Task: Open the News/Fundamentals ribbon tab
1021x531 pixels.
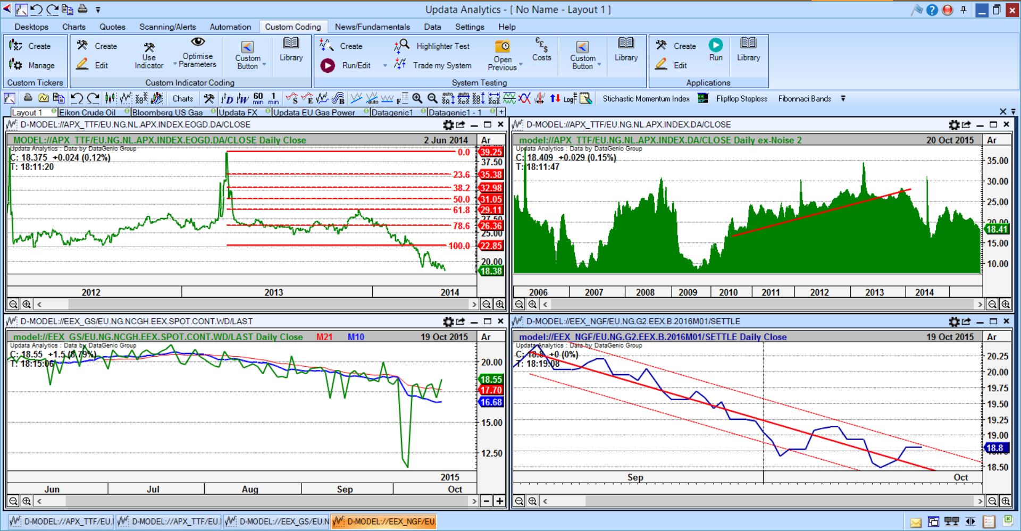Action: [372, 27]
